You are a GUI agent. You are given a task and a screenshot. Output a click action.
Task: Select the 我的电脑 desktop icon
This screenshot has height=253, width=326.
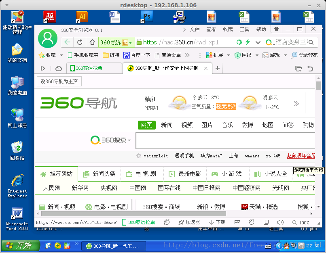coord(17,86)
